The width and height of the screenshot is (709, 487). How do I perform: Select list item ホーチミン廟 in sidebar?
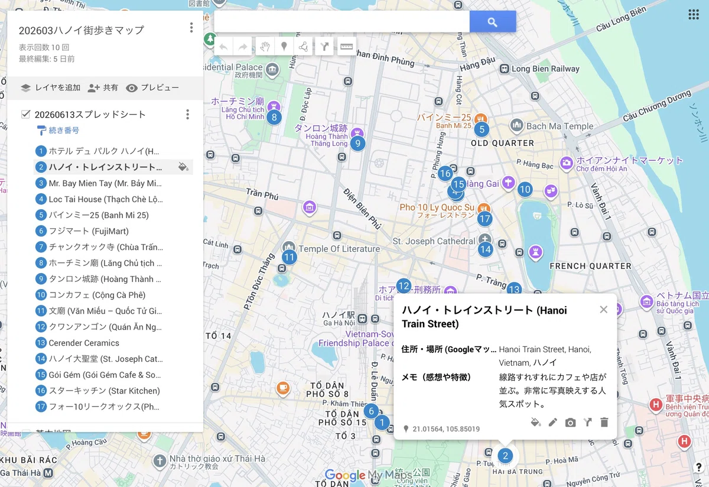tap(114, 263)
